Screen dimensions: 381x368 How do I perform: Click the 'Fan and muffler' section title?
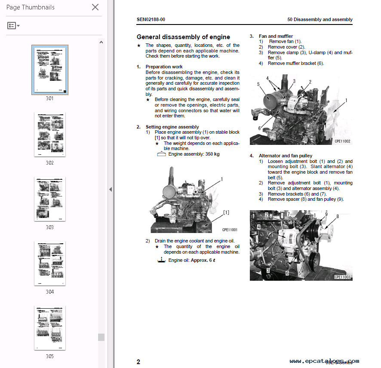coord(276,36)
